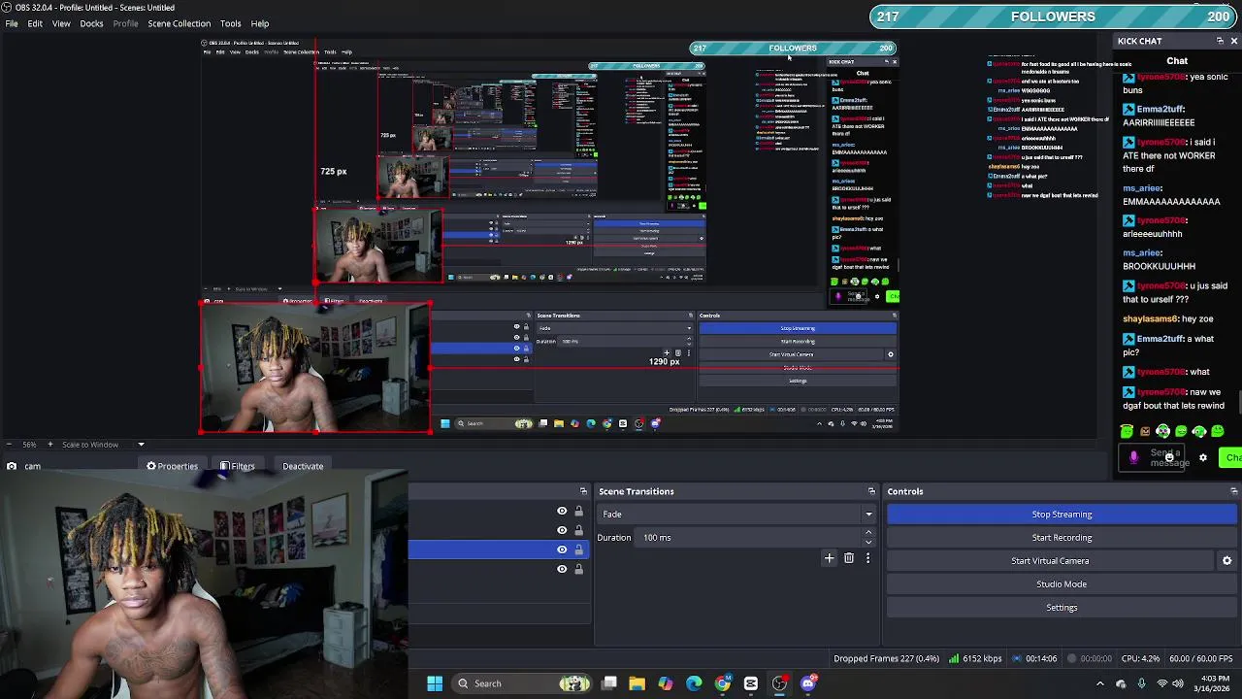The image size is (1242, 699).
Task: Open File Explorer from the taskbar
Action: click(637, 683)
